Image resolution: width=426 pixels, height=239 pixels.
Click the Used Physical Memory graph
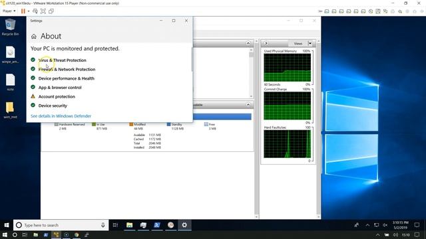point(287,68)
